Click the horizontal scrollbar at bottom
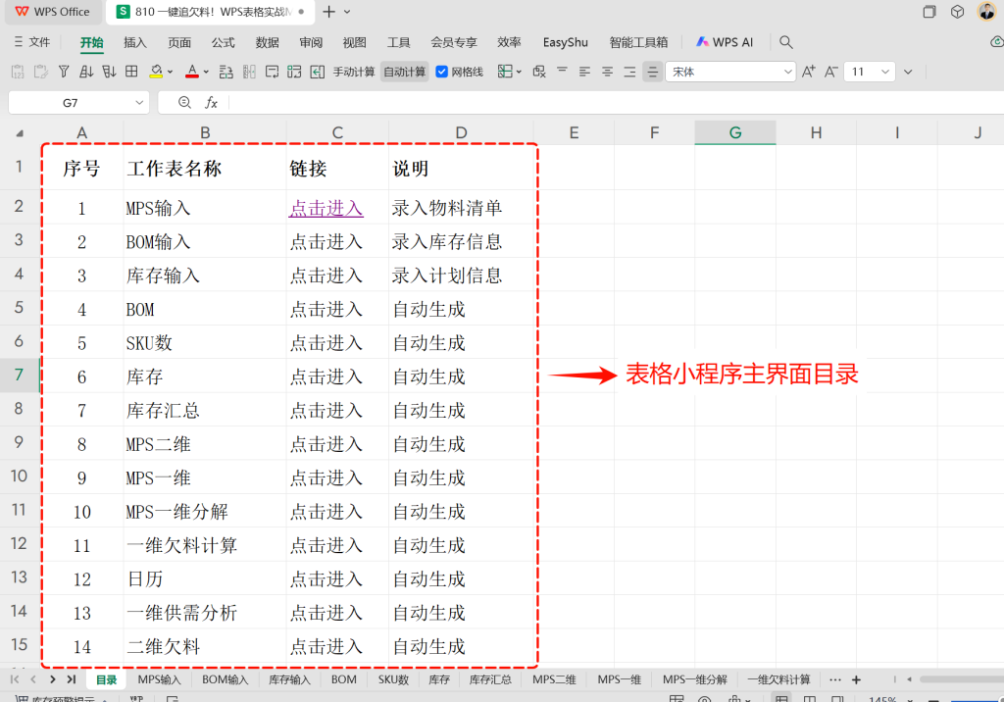 [961, 679]
